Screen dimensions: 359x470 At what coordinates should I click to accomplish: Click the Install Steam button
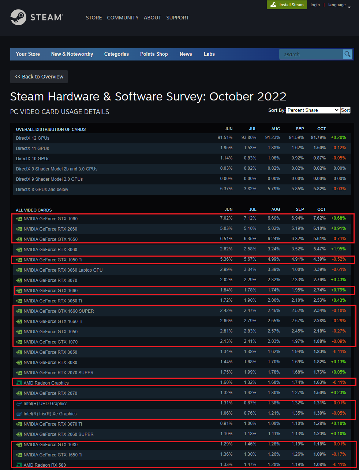[x=287, y=5]
